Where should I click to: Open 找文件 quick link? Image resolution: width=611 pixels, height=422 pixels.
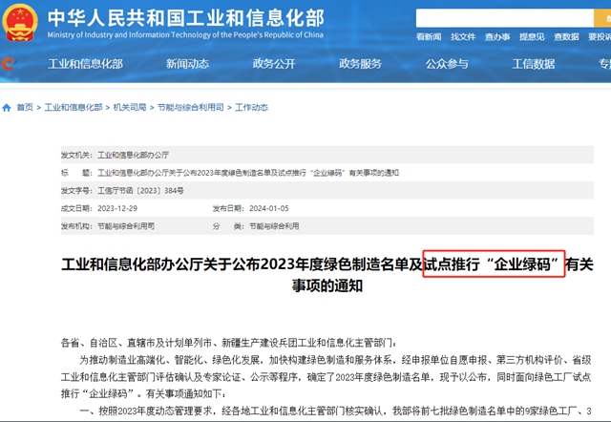pyautogui.click(x=463, y=37)
